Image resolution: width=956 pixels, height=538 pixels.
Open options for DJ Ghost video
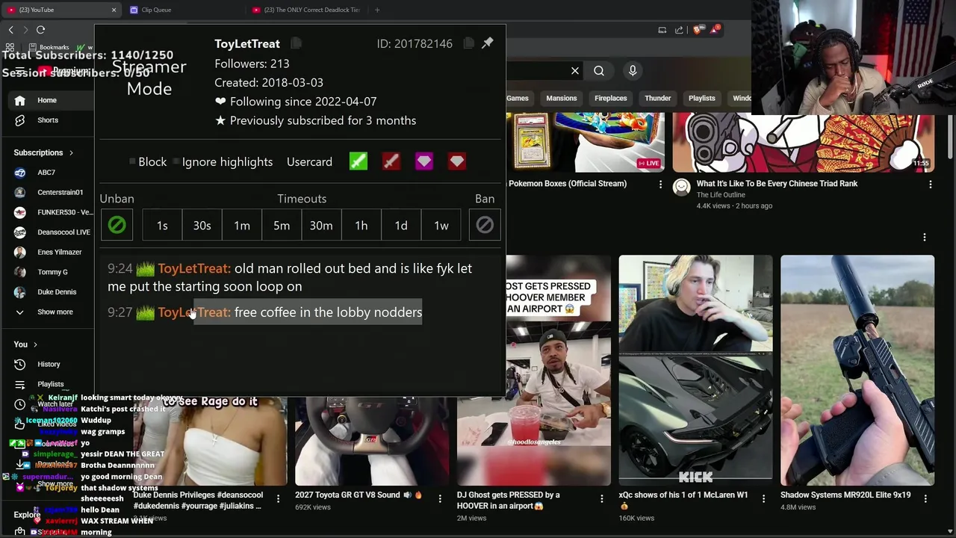(x=601, y=498)
